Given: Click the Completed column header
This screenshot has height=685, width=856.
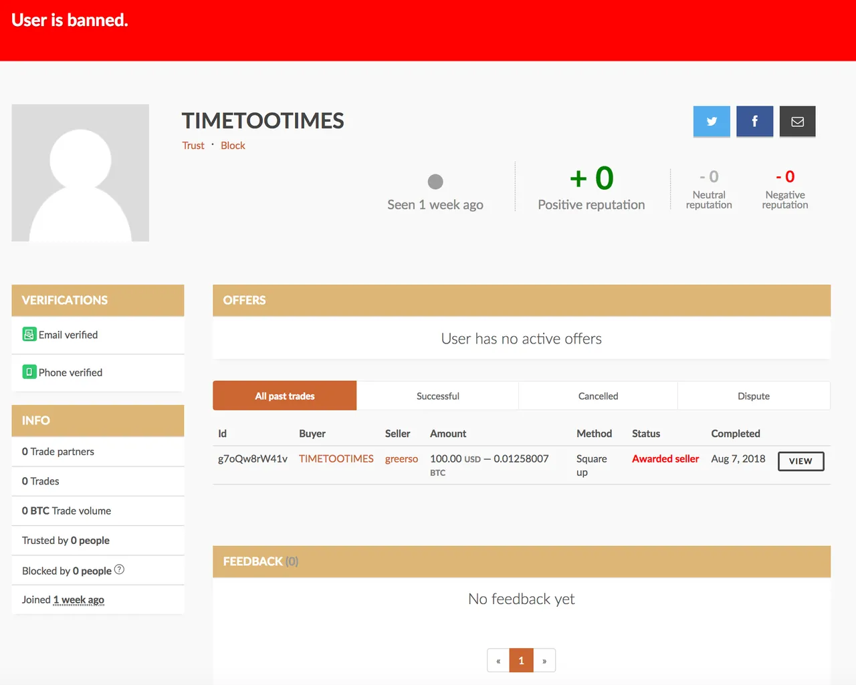Looking at the screenshot, I should [736, 434].
